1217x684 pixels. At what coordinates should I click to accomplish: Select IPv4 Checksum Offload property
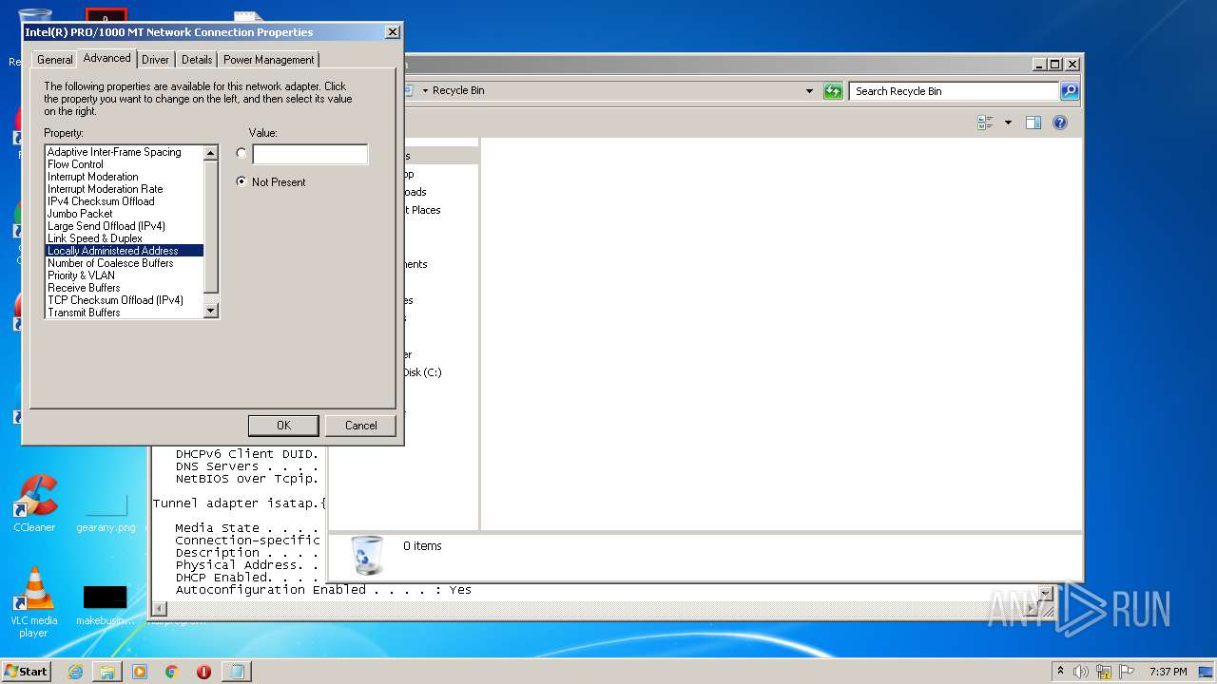pos(125,201)
